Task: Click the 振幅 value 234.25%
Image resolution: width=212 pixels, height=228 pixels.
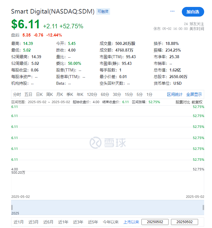Action: 173,50
